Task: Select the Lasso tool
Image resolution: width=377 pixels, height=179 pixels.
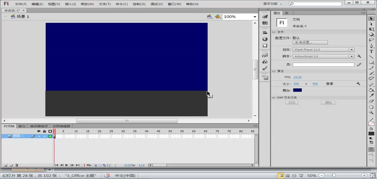Action: (371, 40)
